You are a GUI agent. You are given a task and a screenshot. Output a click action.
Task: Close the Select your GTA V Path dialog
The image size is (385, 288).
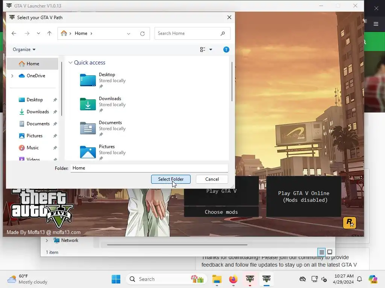229,17
